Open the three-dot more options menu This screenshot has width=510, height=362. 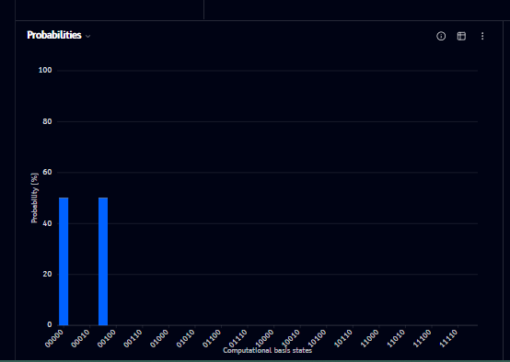[x=482, y=36]
